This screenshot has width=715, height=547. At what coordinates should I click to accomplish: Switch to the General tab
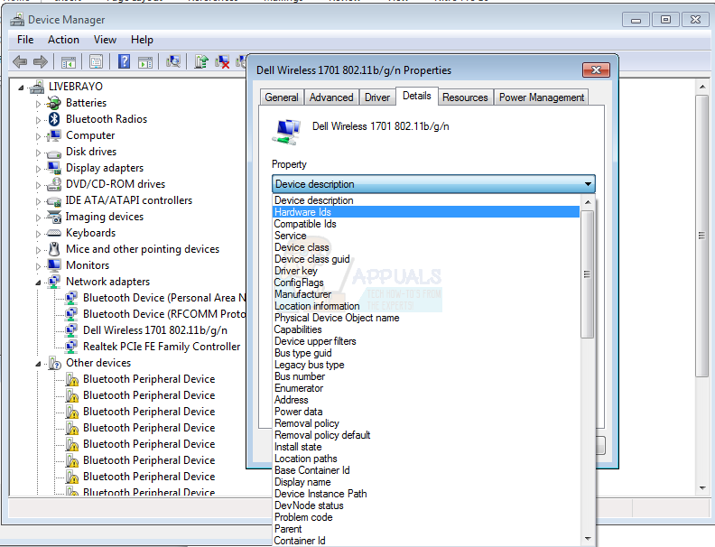coord(282,97)
